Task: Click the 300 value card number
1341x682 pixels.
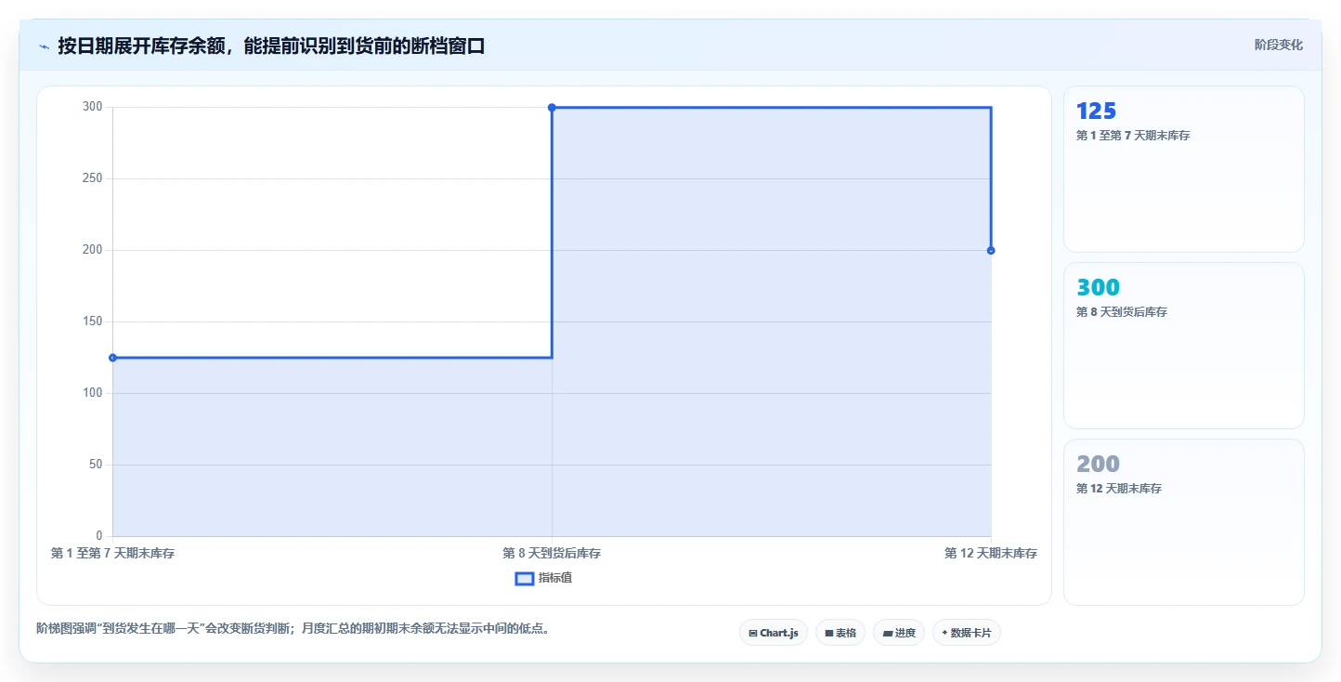Action: pyautogui.click(x=1098, y=288)
